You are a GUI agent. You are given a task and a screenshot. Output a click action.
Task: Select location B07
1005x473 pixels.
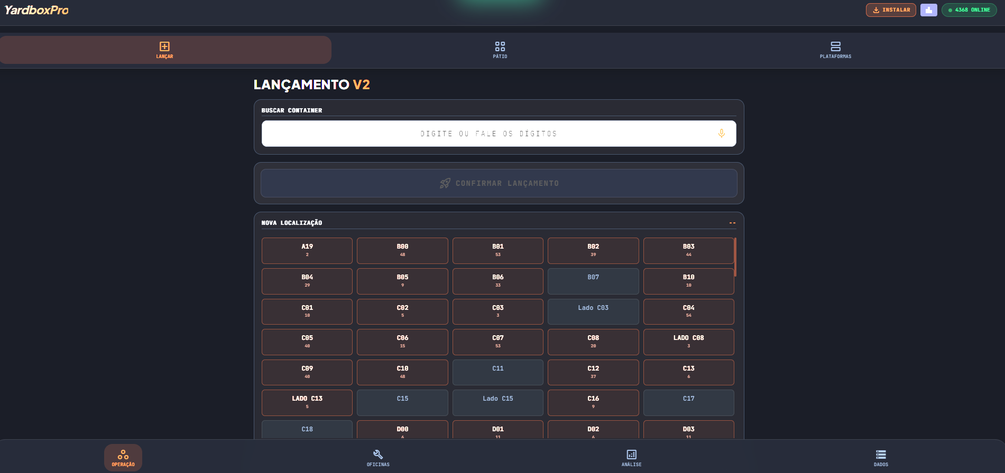point(593,281)
